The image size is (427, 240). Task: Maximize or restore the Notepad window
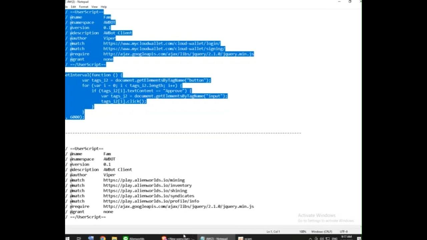350,2
